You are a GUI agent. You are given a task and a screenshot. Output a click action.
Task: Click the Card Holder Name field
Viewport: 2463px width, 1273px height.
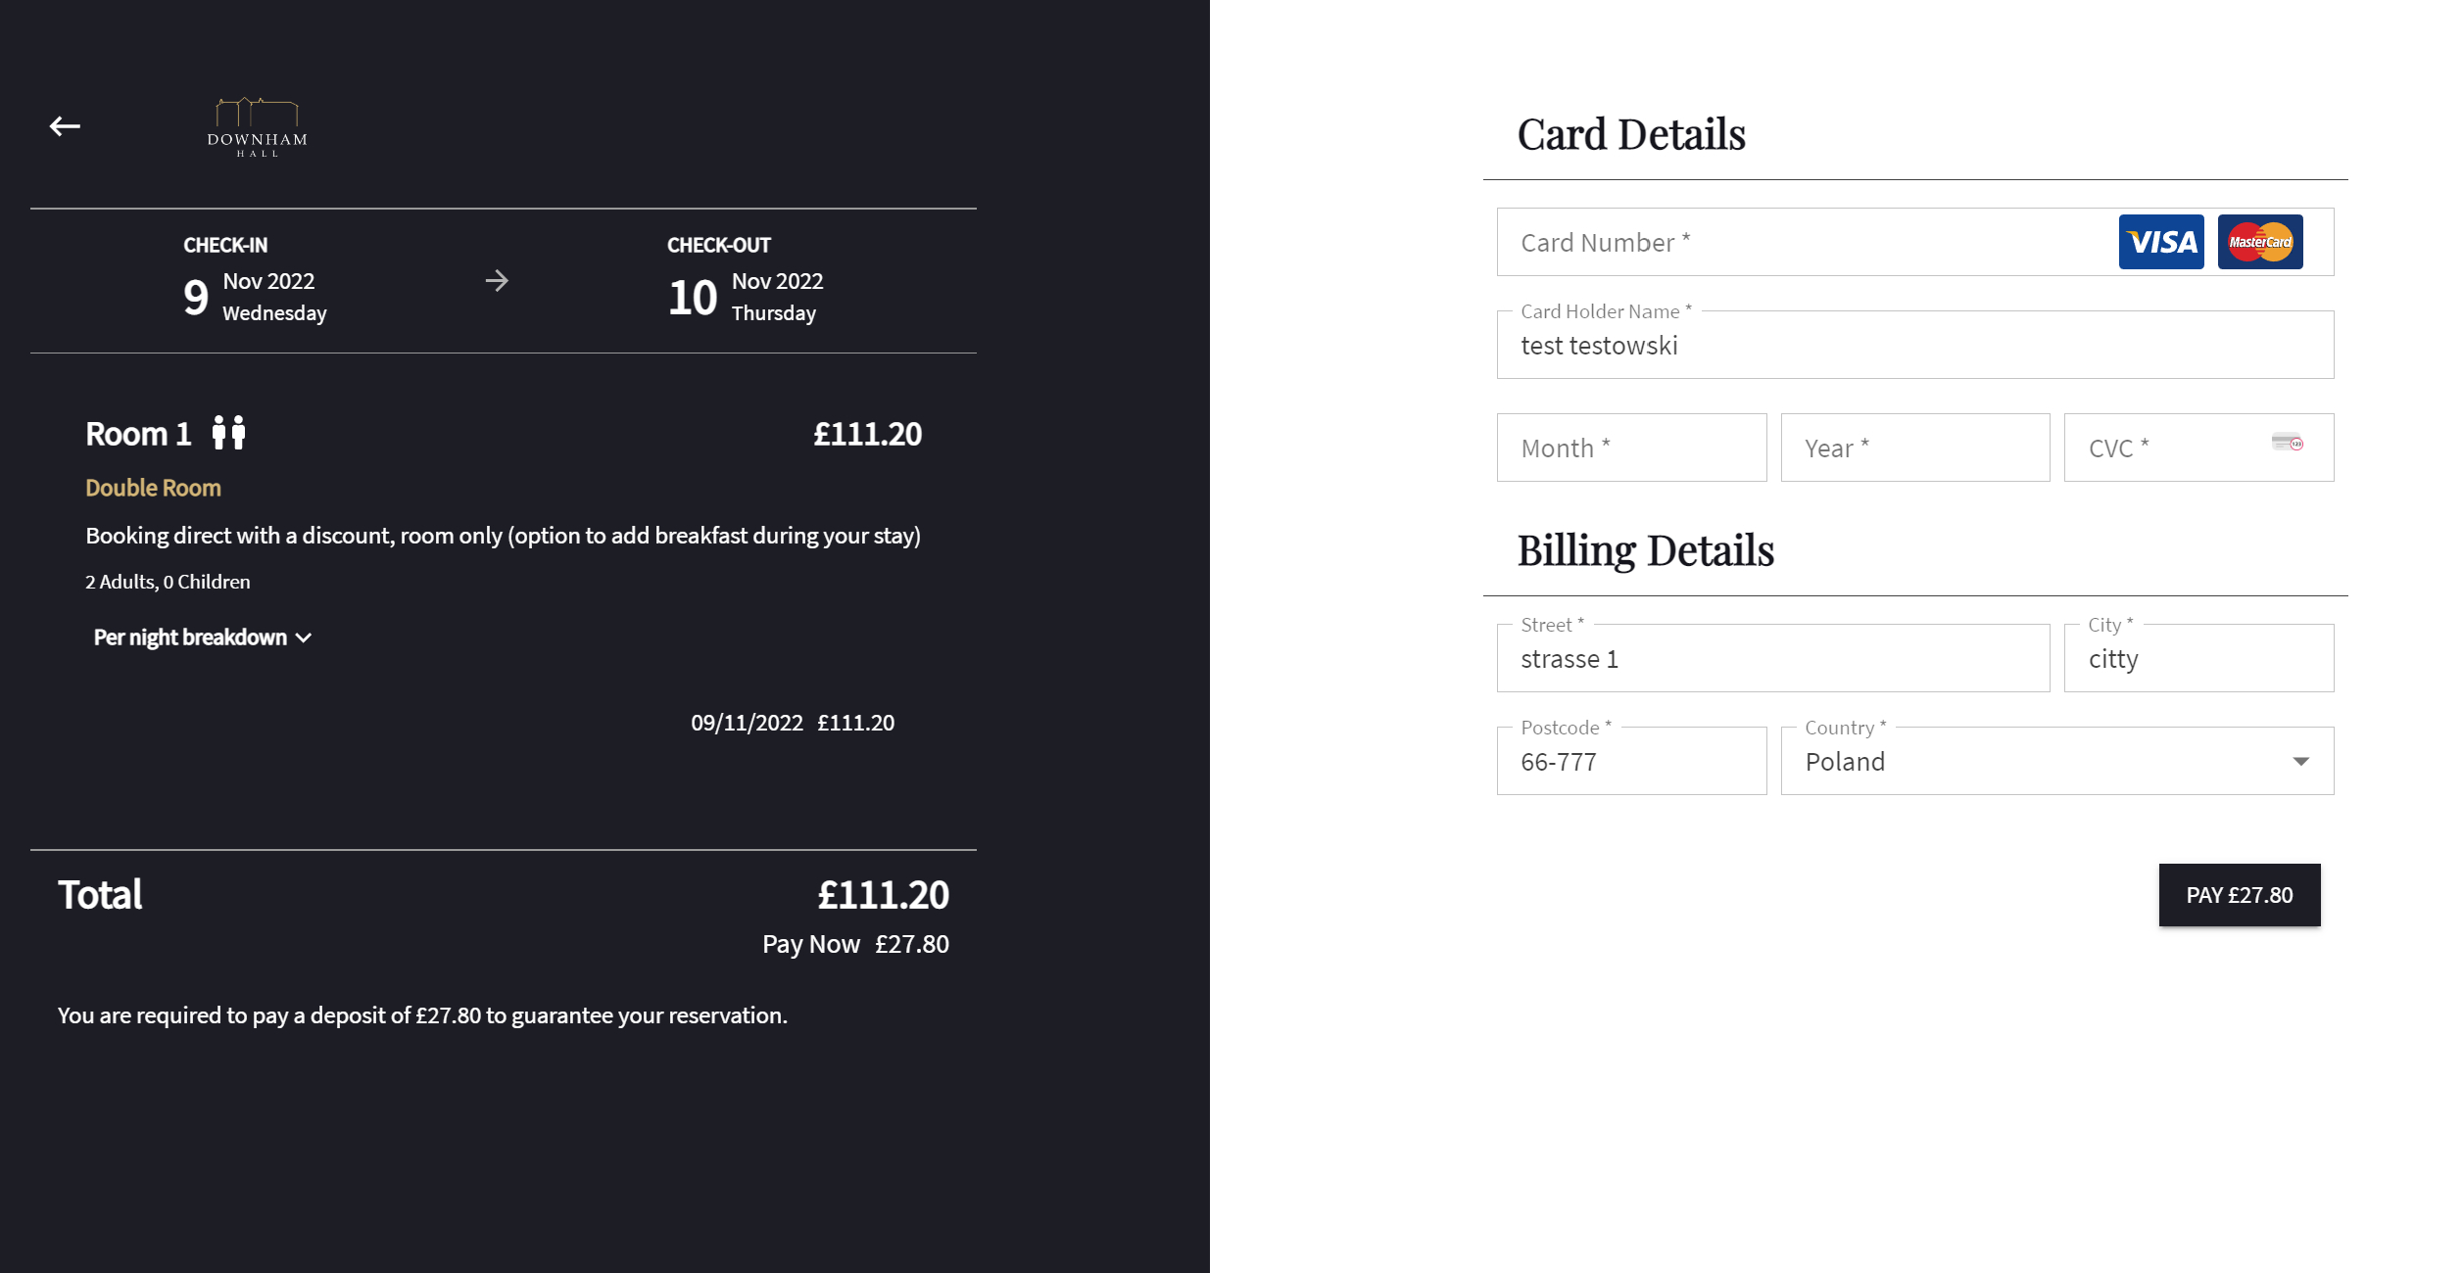[x=1914, y=346]
